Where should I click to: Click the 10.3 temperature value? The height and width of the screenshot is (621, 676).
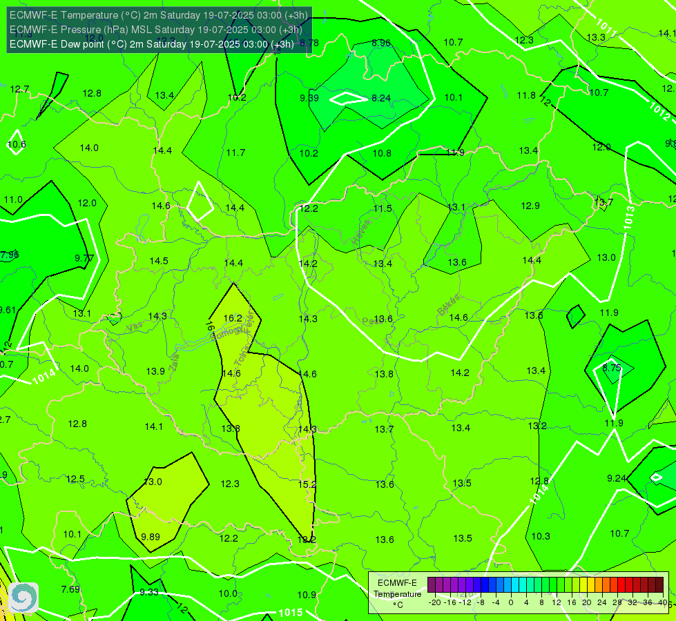(541, 536)
